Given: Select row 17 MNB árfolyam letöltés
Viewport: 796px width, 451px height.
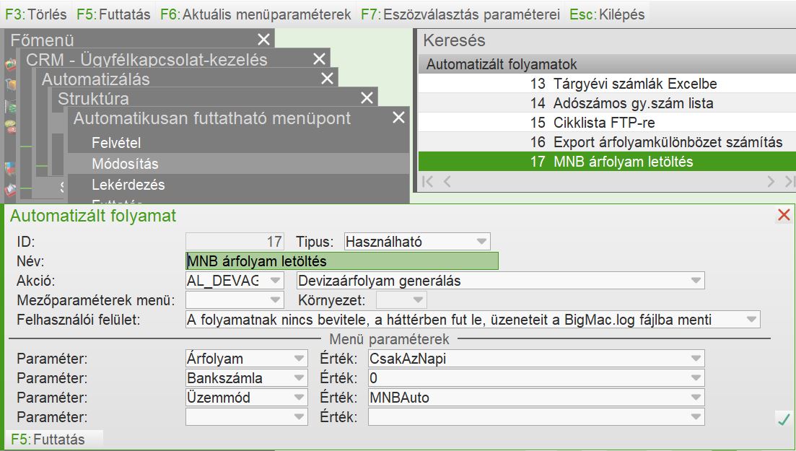Looking at the screenshot, I should tap(607, 162).
